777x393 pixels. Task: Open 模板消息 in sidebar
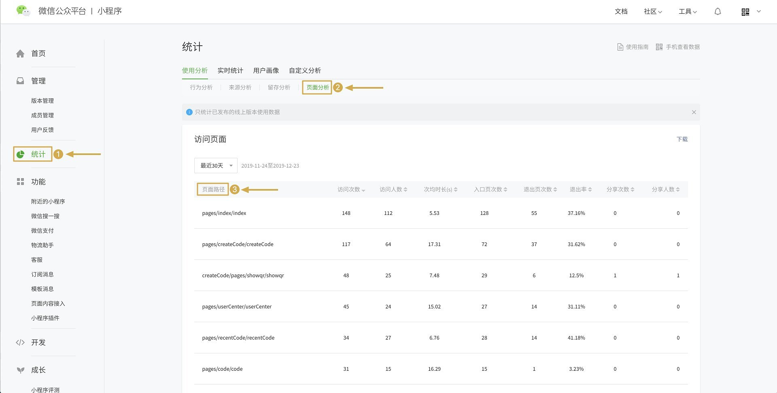pos(42,289)
